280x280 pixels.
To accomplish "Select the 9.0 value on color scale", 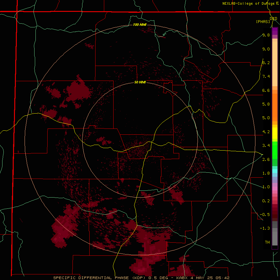I will [x=266, y=49].
